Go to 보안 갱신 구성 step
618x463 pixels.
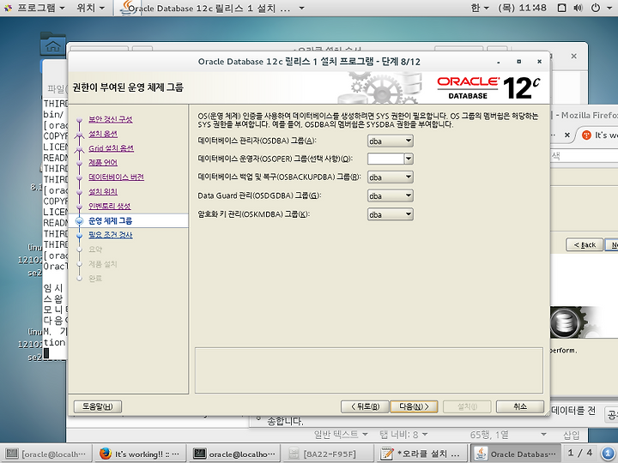[x=111, y=119]
